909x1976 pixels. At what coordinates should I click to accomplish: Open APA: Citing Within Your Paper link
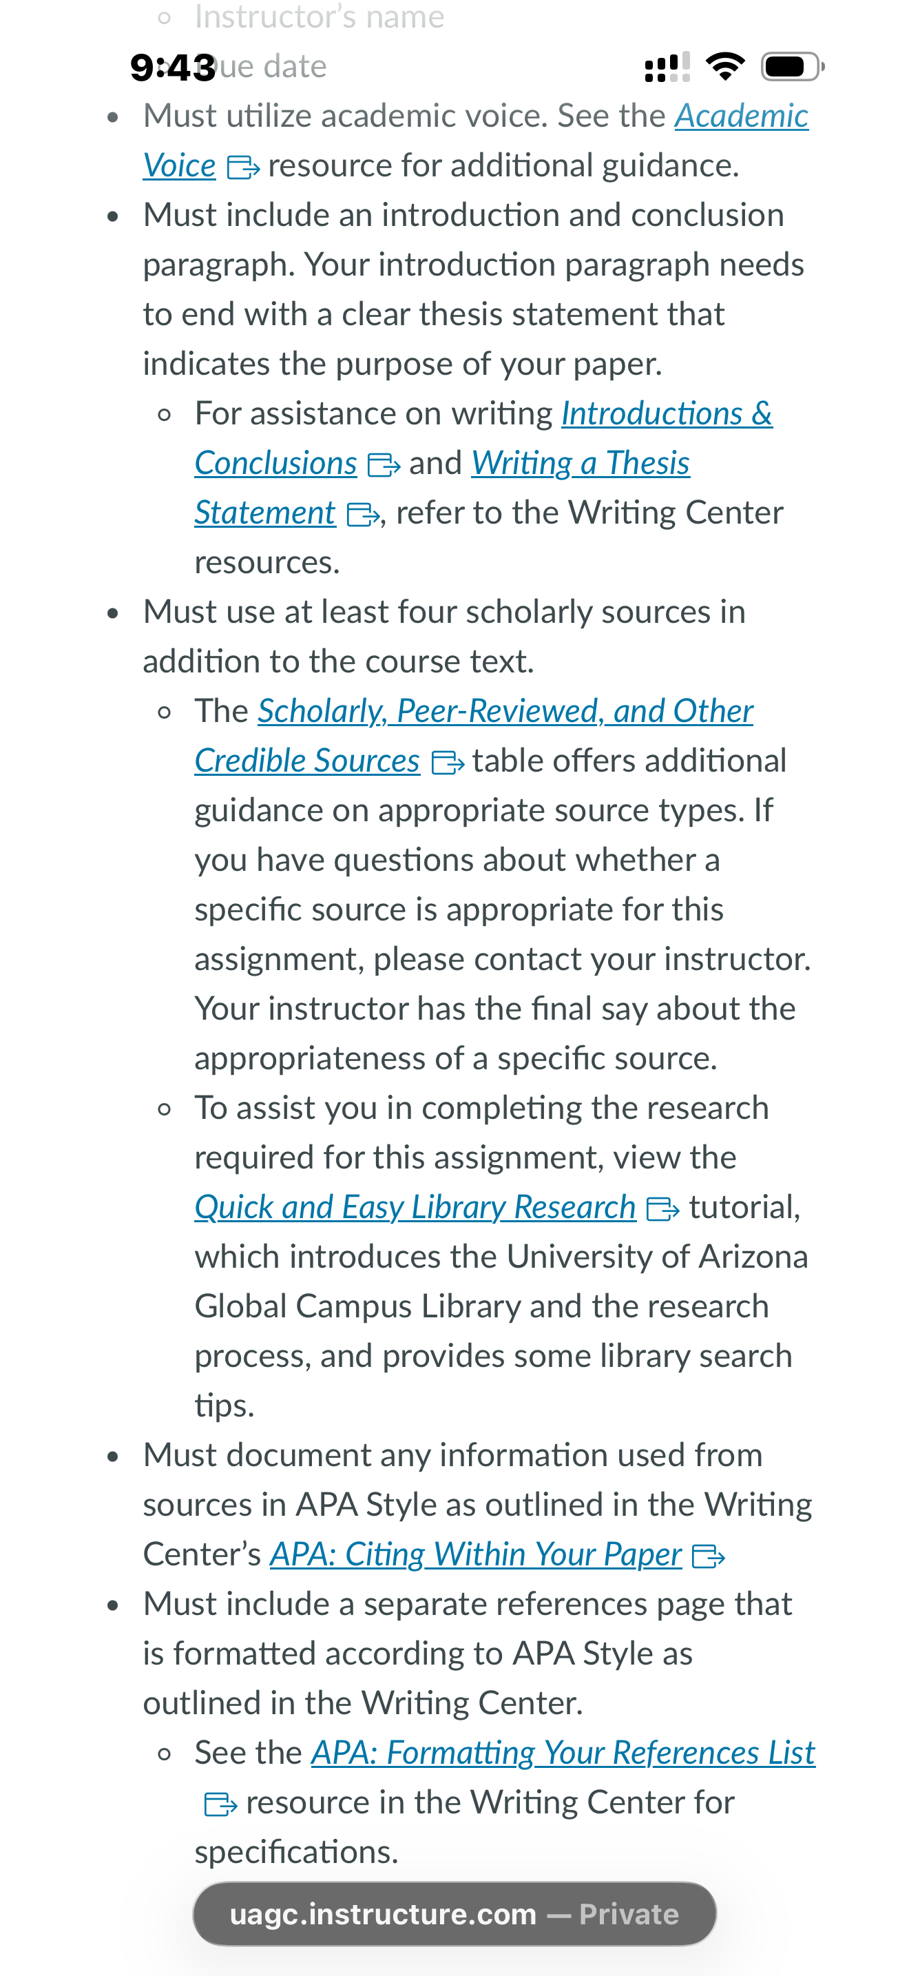point(476,1554)
